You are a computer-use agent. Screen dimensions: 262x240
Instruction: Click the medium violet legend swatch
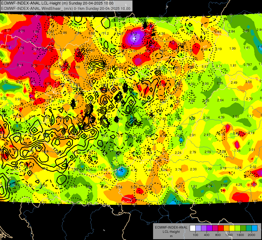pyautogui.click(x=204, y=228)
